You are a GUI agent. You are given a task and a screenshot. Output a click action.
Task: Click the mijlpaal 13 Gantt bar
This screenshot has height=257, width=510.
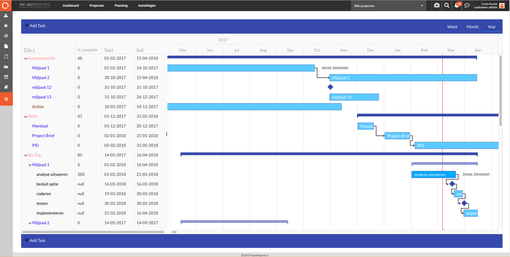354,97
